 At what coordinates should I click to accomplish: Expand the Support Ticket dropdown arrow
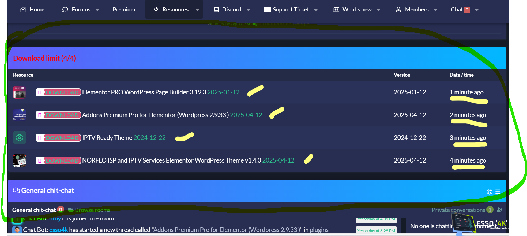[x=316, y=10]
